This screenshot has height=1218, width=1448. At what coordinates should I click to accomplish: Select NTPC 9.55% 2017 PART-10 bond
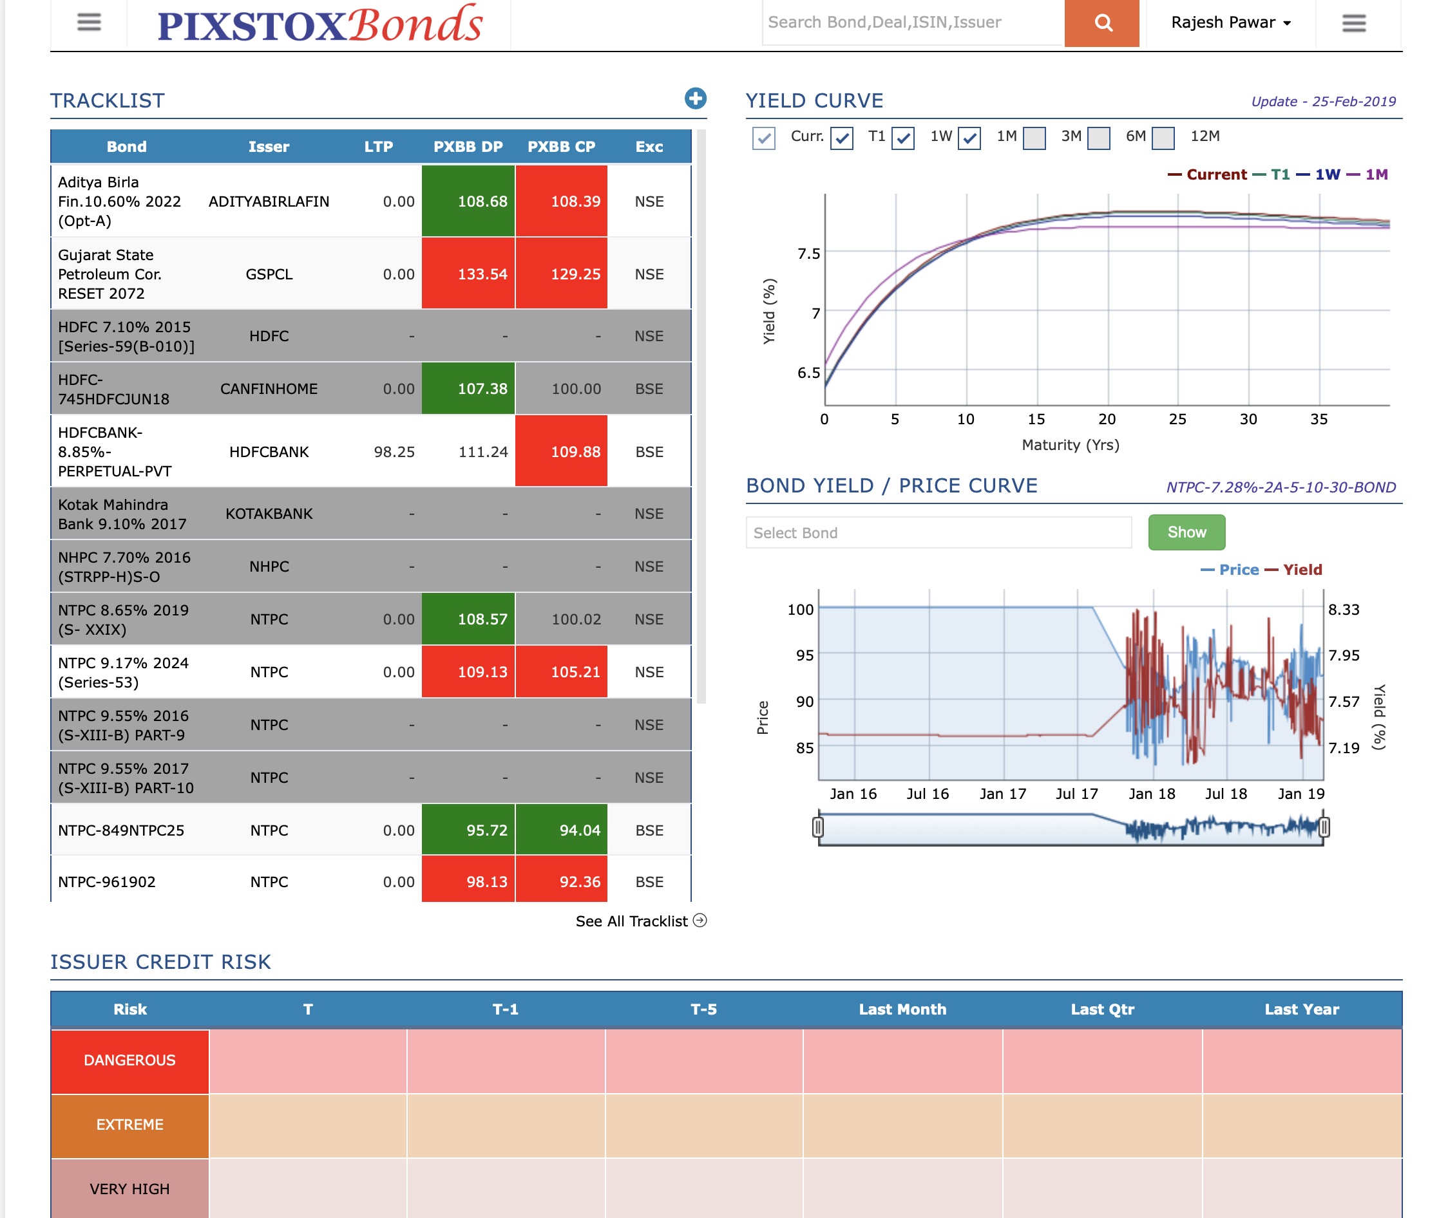click(x=371, y=778)
